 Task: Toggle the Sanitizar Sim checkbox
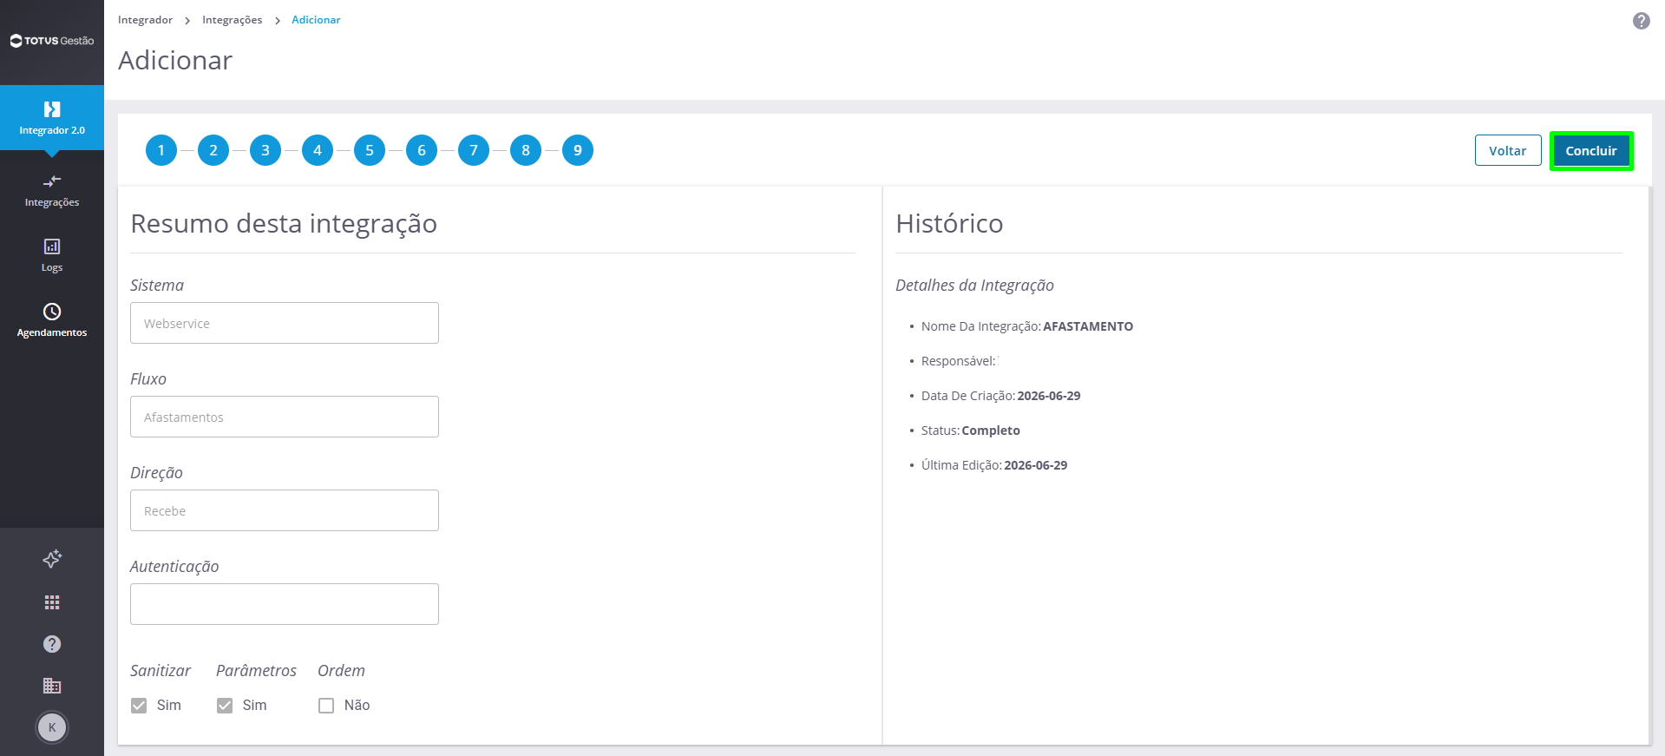click(x=139, y=706)
